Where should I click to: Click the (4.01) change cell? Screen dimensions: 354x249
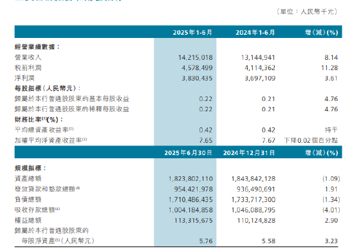coord(331,210)
